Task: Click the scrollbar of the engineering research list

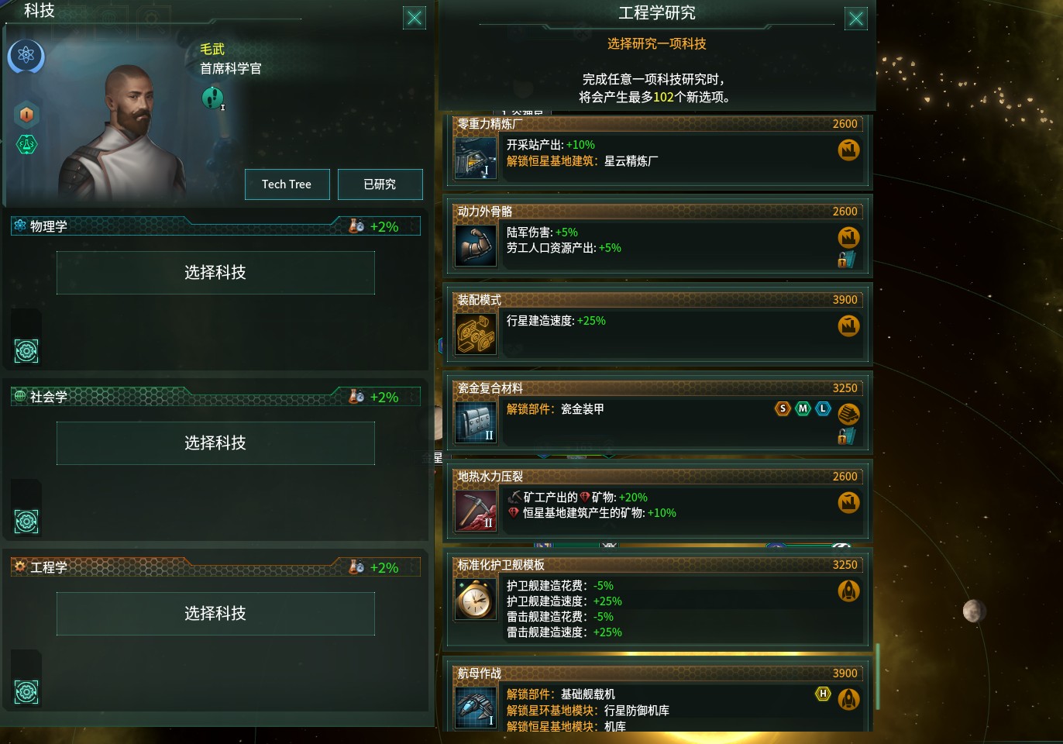Action: click(878, 676)
